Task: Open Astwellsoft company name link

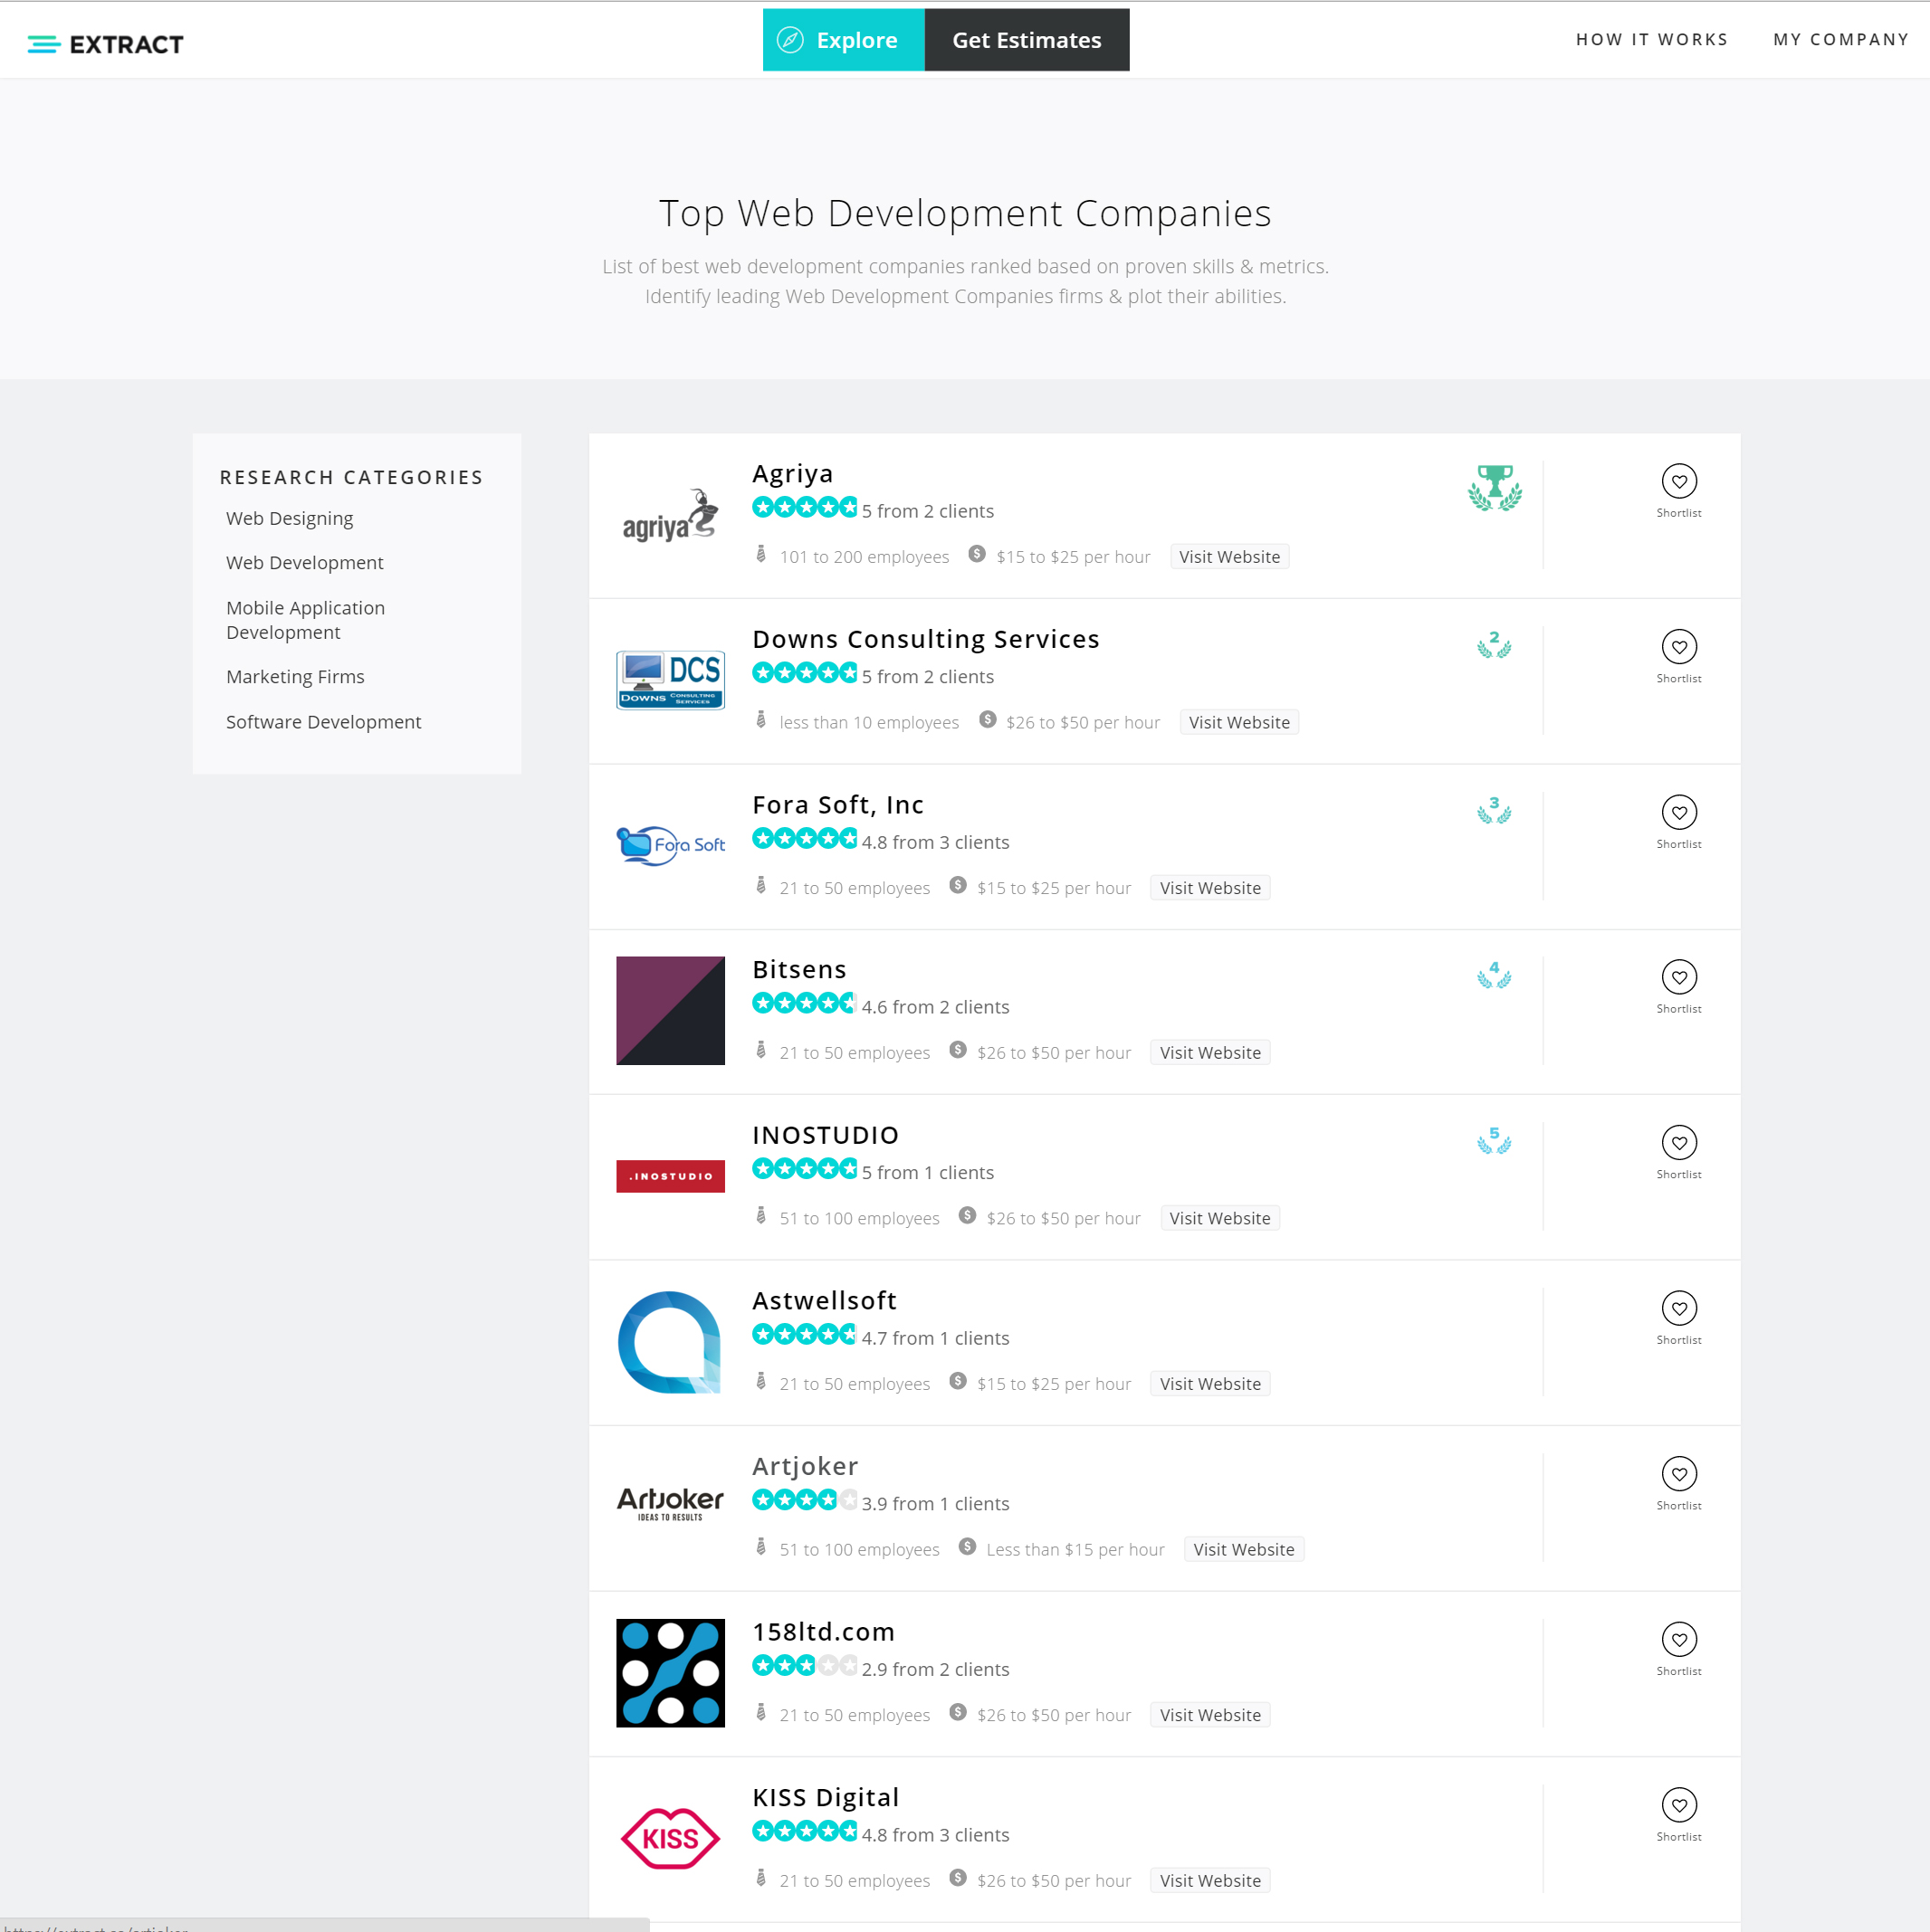Action: point(825,1301)
